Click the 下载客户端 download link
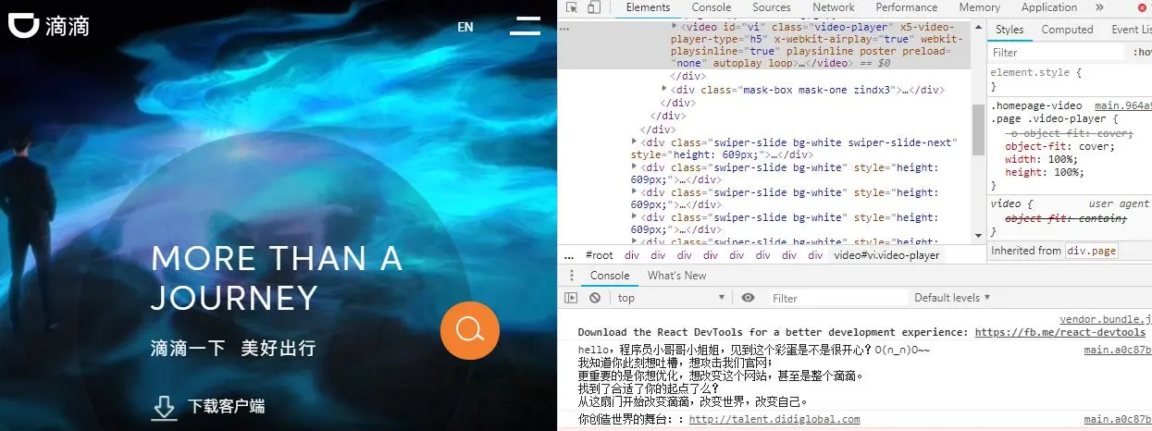 pos(227,406)
